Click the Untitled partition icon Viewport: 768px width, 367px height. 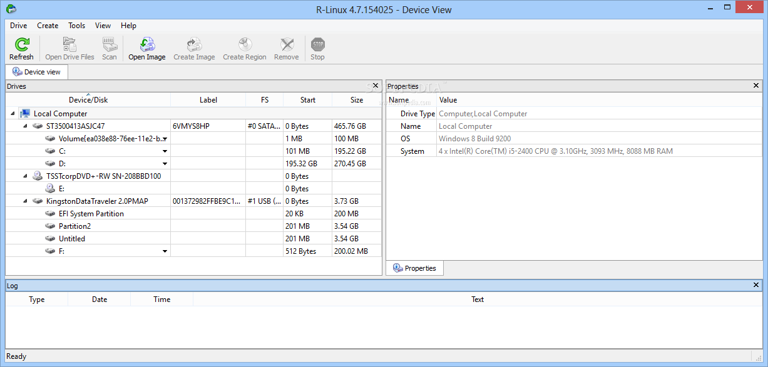[50, 238]
